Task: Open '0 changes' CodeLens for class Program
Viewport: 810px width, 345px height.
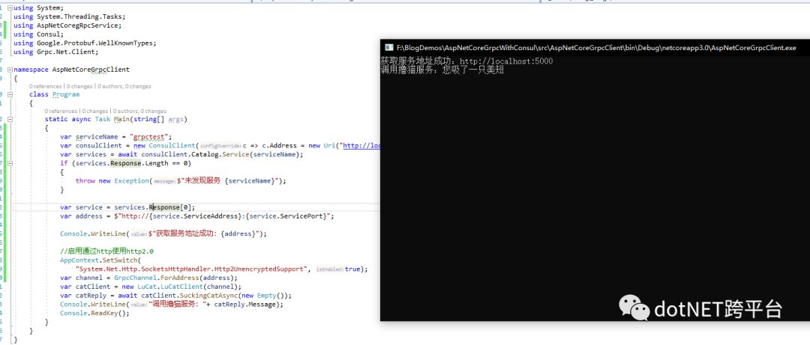Action: tap(79, 87)
